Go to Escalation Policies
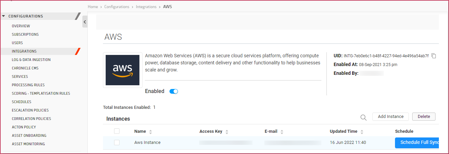The image size is (449, 154). click(30, 110)
